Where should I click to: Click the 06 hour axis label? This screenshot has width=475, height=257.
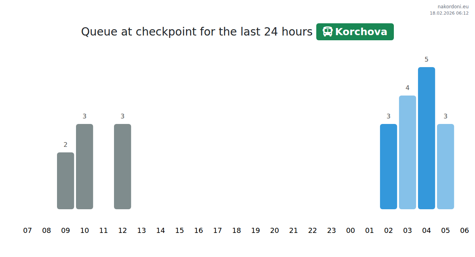click(464, 231)
